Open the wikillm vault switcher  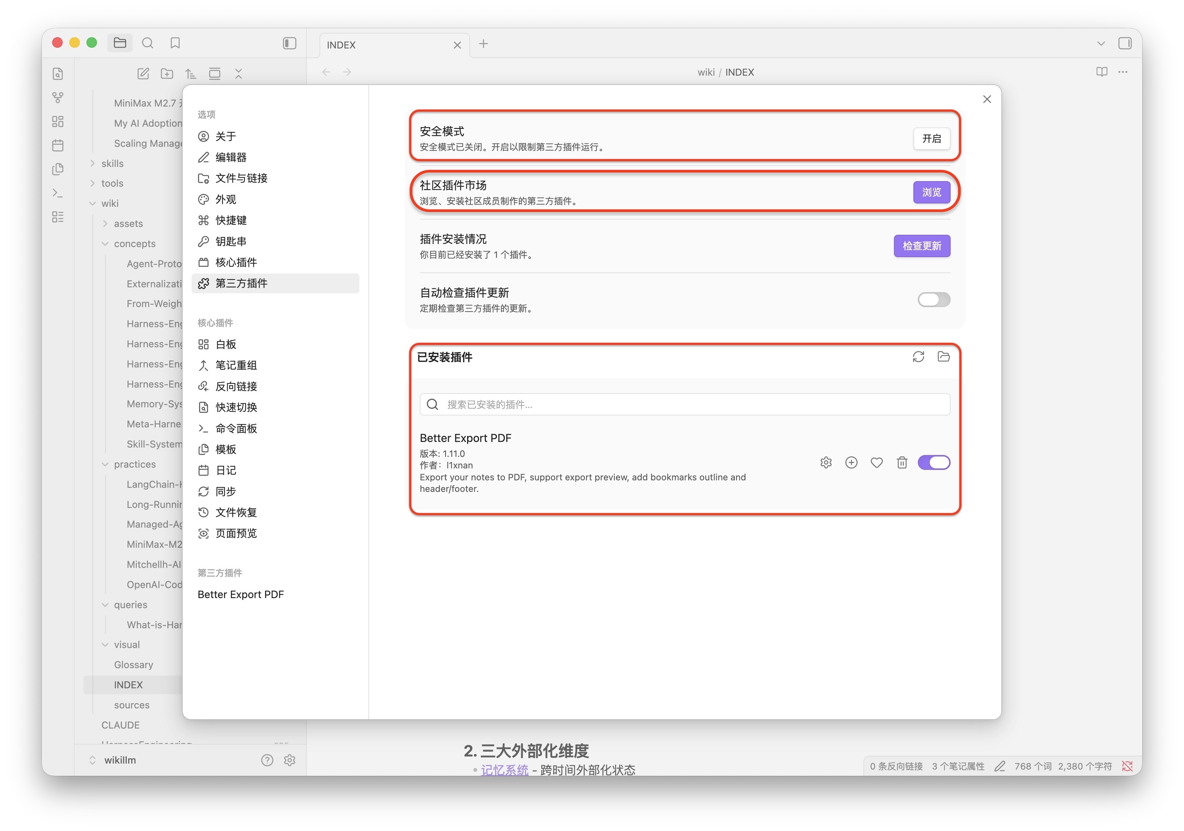point(120,760)
